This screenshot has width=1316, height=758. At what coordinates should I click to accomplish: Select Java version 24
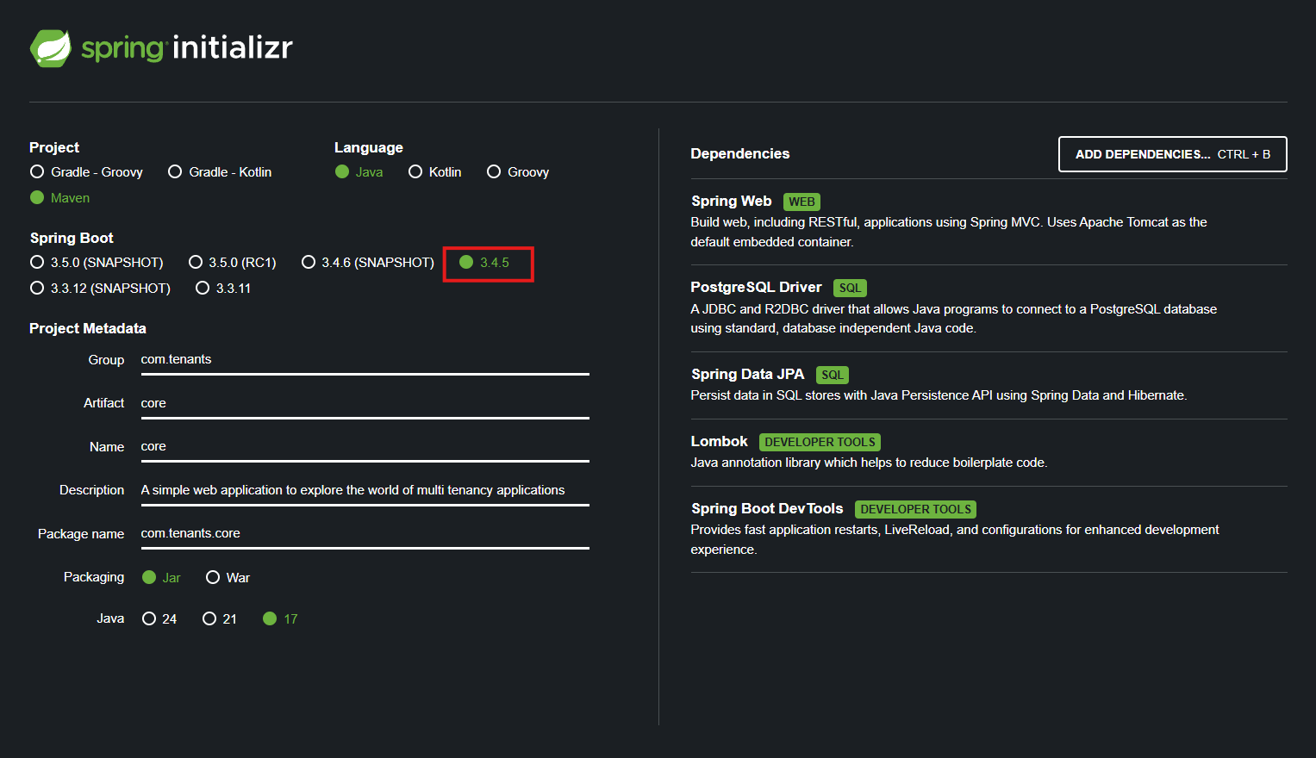coord(149,619)
